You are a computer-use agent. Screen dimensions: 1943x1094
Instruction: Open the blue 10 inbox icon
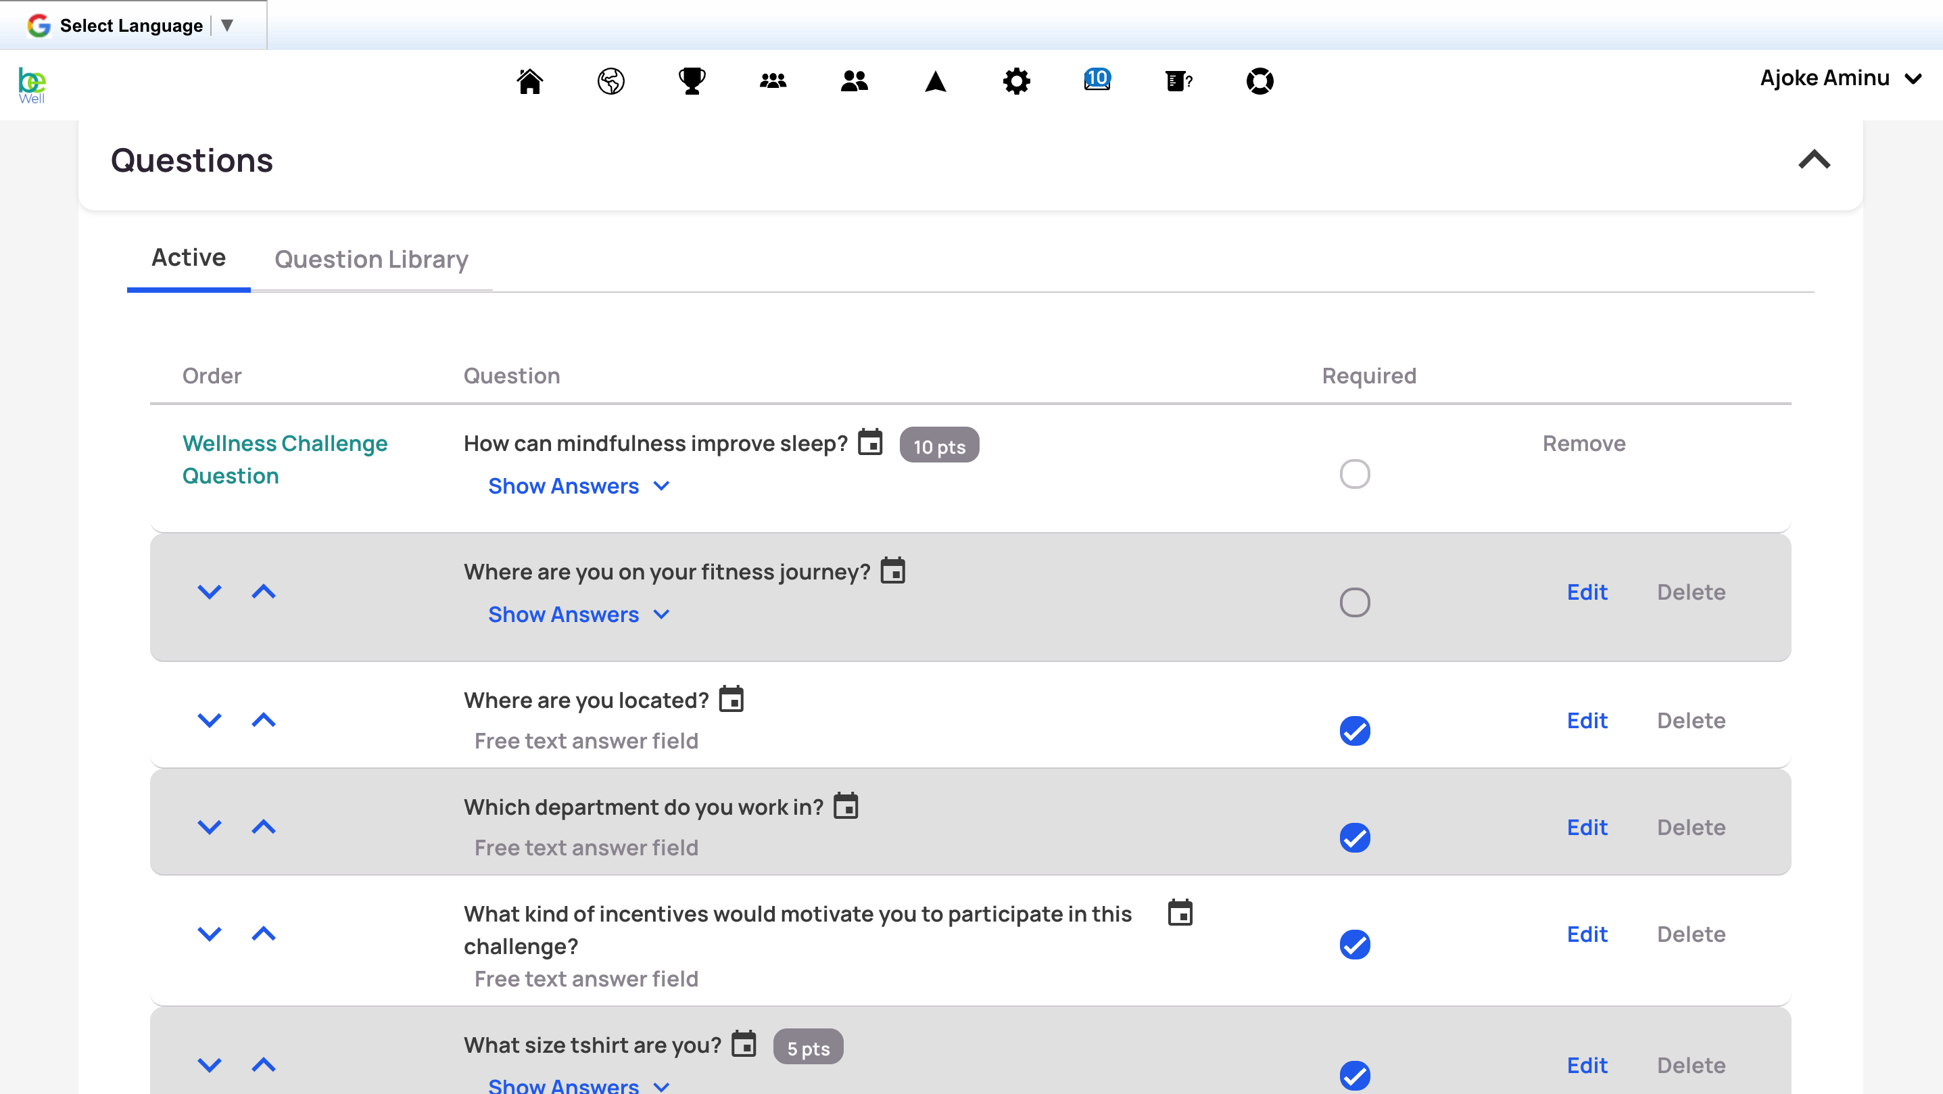[1097, 79]
